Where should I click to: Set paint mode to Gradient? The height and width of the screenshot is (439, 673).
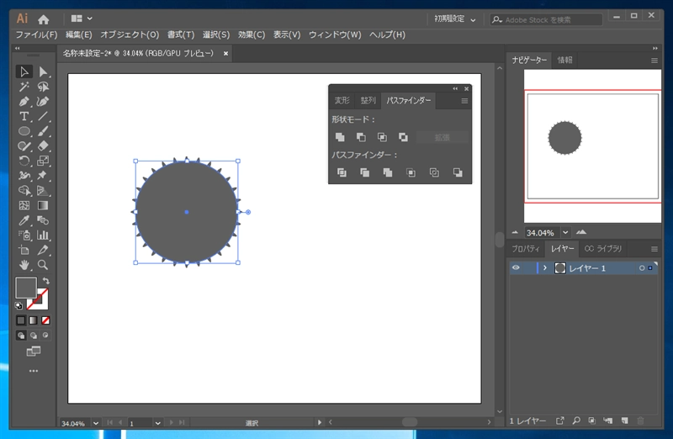tap(33, 320)
